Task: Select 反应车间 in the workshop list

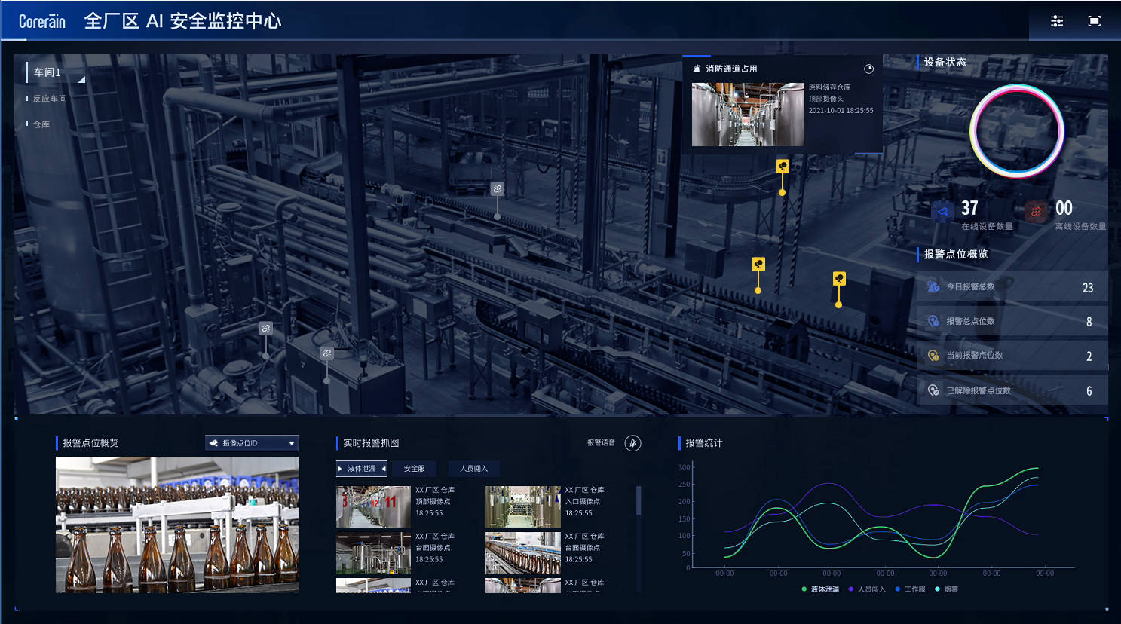Action: pos(50,99)
